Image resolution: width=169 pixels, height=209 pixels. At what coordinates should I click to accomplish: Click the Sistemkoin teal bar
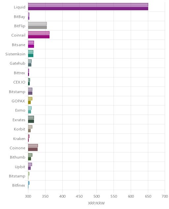[31, 56]
